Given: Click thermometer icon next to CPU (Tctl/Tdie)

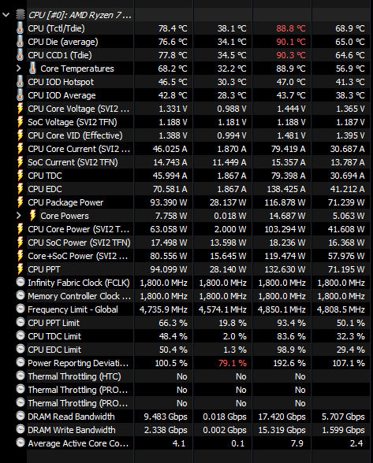Looking at the screenshot, I should tap(21, 28).
